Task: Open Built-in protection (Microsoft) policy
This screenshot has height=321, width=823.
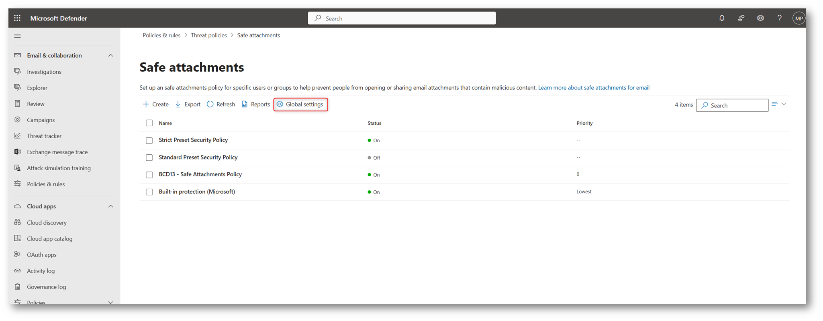Action: click(x=197, y=192)
